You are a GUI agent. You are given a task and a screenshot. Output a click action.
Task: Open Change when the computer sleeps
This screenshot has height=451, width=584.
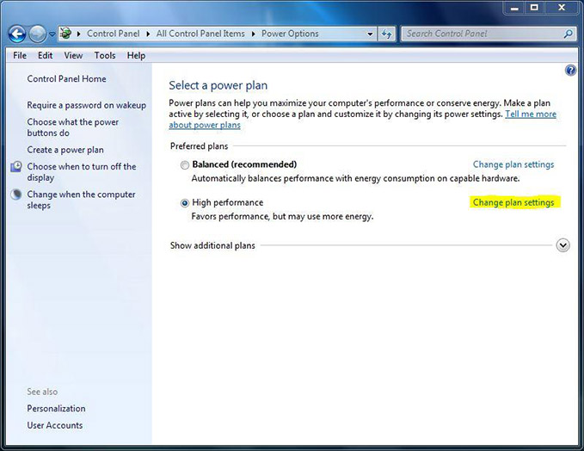(81, 200)
